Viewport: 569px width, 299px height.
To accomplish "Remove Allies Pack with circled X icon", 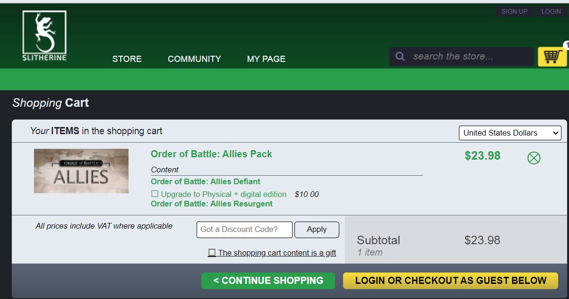I will click(534, 158).
